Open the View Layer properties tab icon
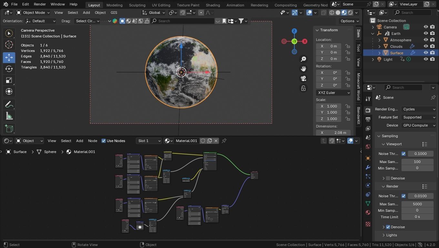 coord(368,129)
